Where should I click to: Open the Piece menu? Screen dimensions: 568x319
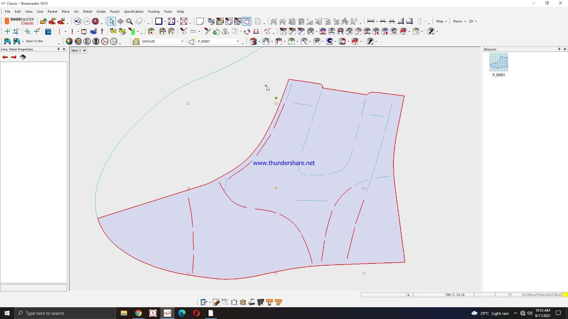[66, 12]
